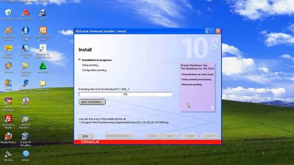Open the Winamp desktop shortcut
This screenshot has height=165, width=294.
tap(8, 67)
